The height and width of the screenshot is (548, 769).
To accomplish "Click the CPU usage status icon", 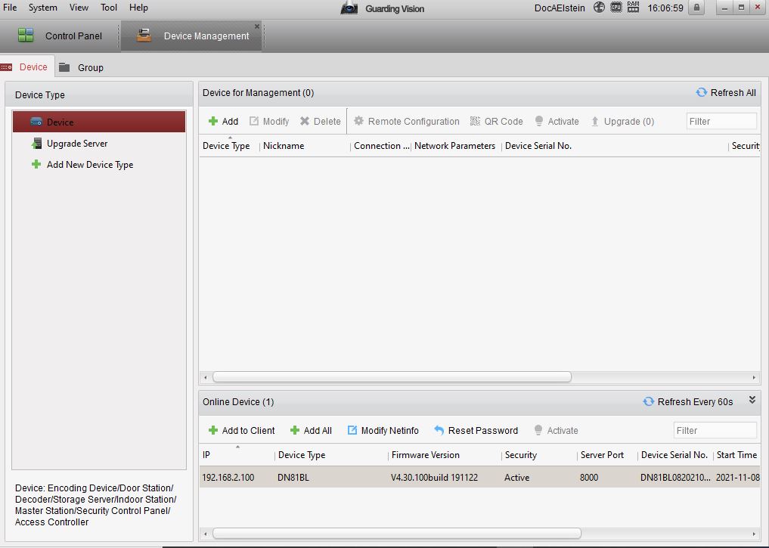I will point(616,8).
